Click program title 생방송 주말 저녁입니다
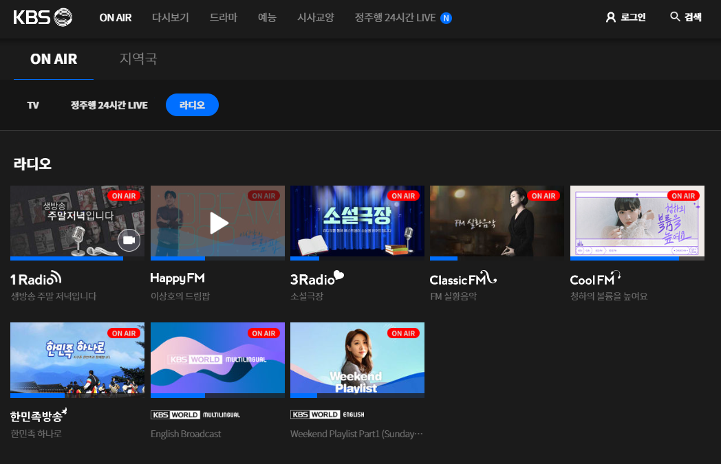This screenshot has width=721, height=464. tap(54, 296)
